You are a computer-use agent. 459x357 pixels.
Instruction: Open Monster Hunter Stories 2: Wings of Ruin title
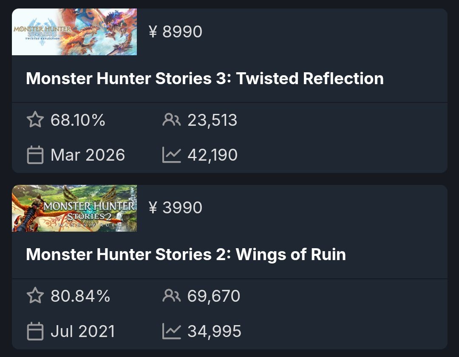(186, 255)
